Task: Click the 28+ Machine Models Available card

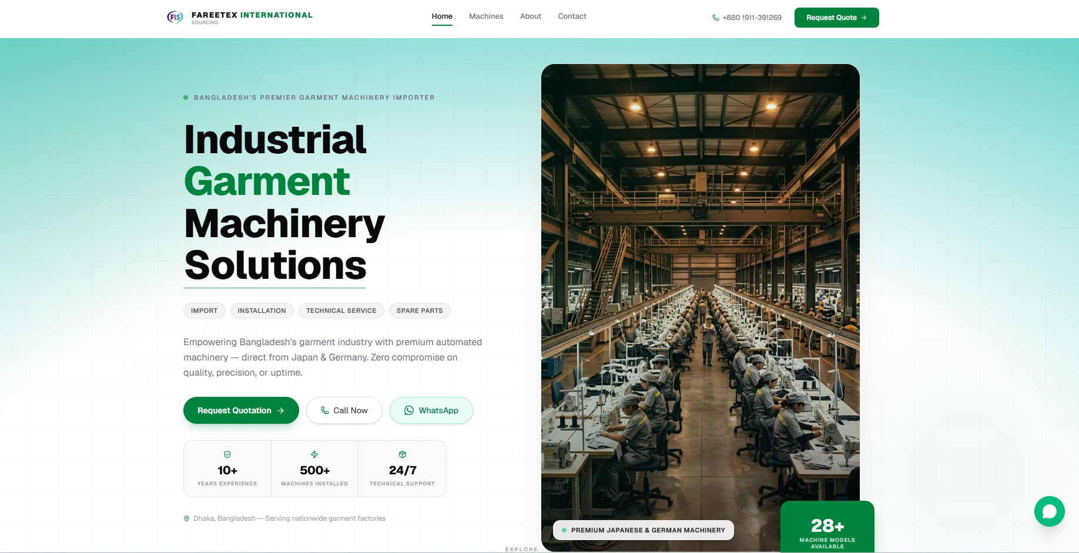Action: pos(827,527)
